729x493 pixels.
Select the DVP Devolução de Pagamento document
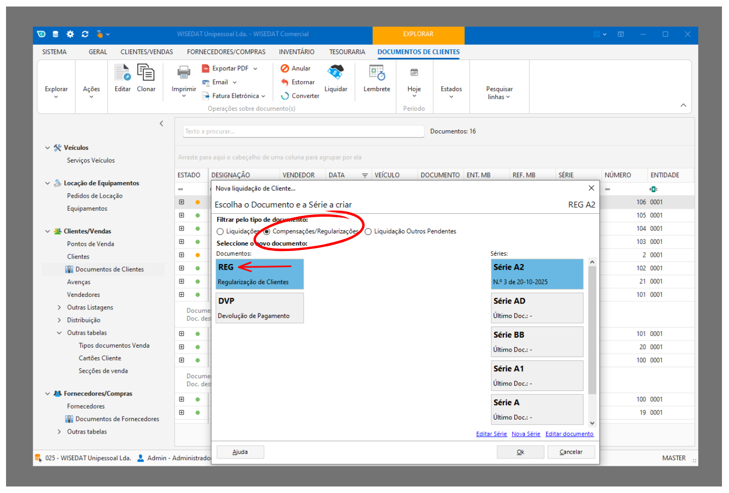259,308
